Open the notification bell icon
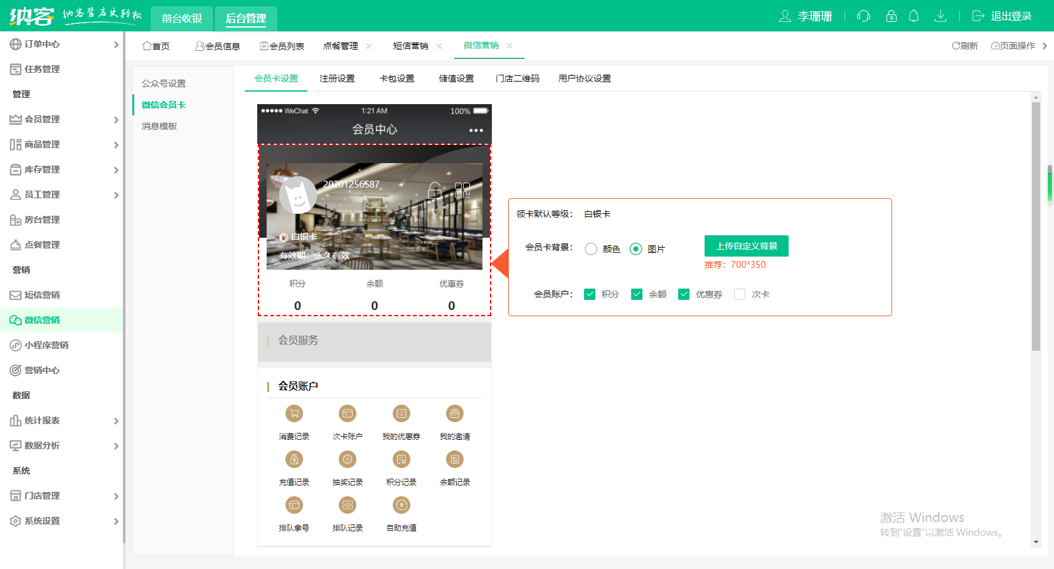Image resolution: width=1054 pixels, height=569 pixels. (914, 17)
